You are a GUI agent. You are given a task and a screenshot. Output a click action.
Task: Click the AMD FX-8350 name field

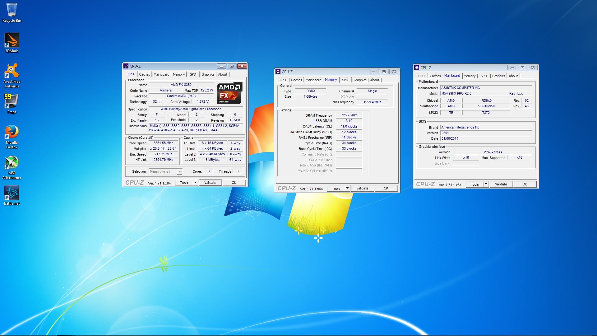[181, 85]
